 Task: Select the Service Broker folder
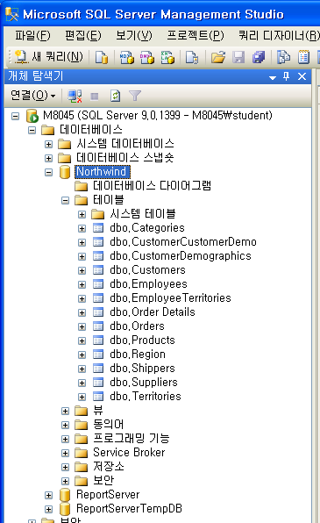pos(129,452)
